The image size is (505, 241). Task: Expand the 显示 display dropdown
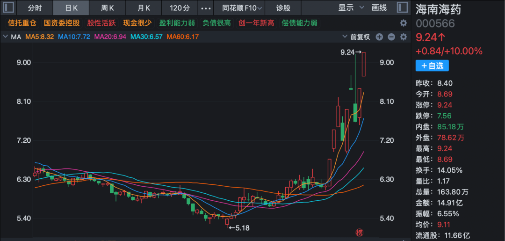tap(349, 8)
